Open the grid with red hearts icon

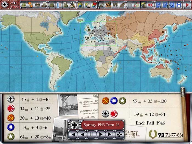[136, 5]
